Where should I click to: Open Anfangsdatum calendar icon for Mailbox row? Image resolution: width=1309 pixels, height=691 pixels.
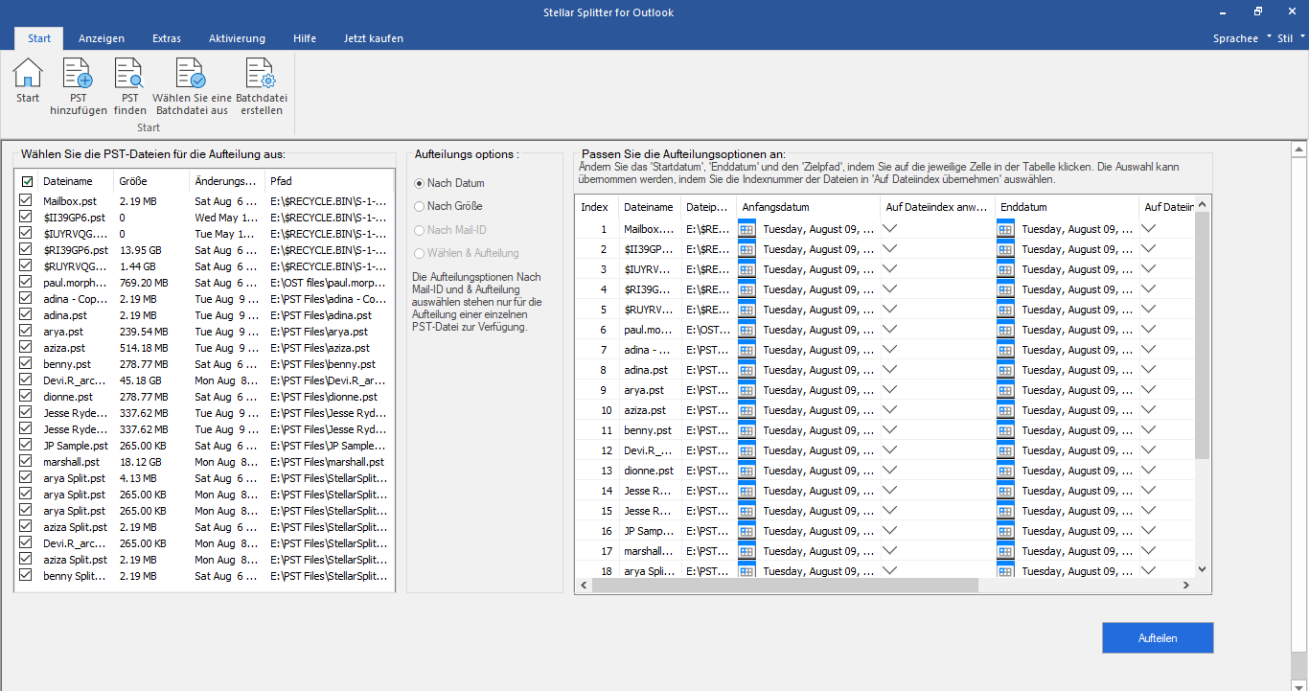click(747, 228)
